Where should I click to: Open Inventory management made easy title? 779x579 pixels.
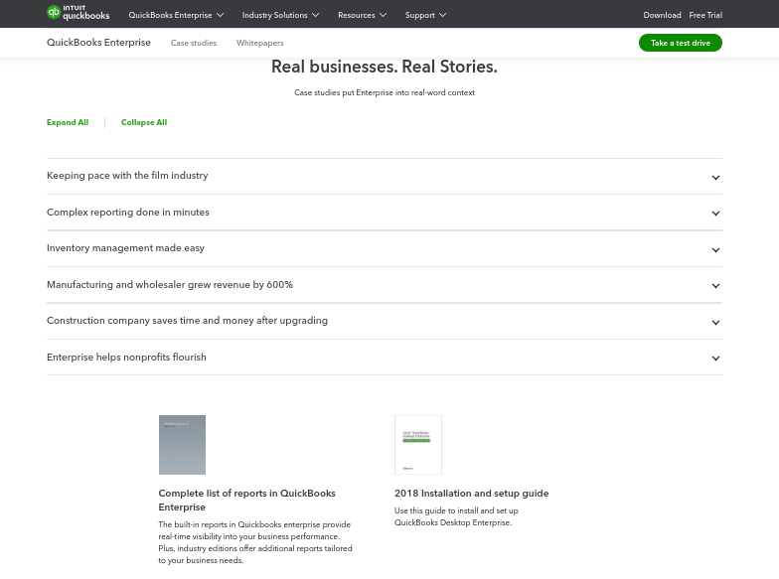click(125, 248)
